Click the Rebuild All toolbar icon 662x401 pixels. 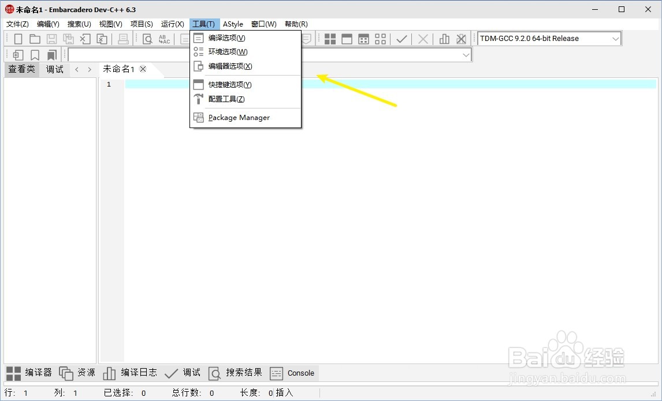point(381,39)
